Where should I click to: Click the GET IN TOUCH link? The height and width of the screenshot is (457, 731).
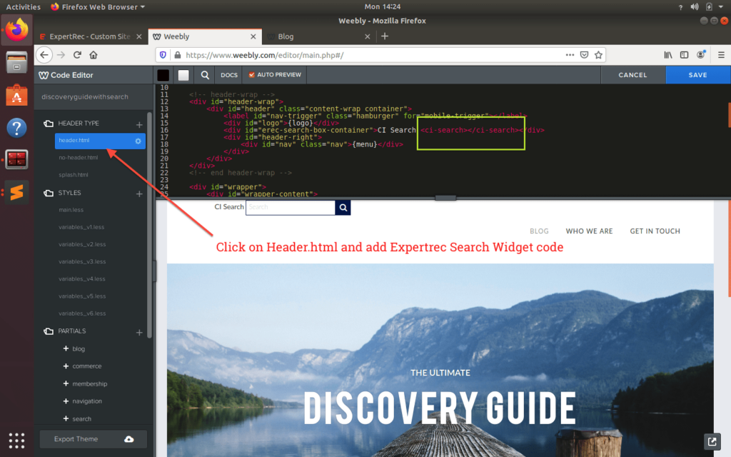click(655, 231)
